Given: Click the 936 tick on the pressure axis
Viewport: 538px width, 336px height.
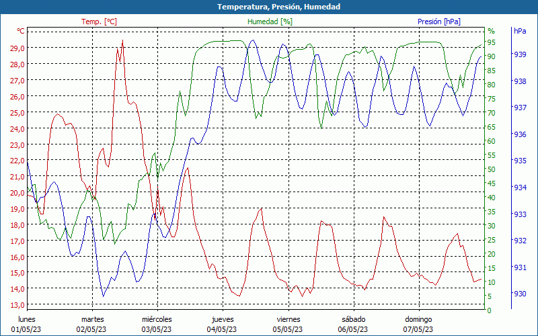Looking at the screenshot, I should (520, 134).
